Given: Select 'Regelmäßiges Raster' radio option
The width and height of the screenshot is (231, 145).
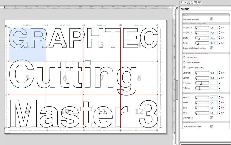Looking at the screenshot, I should point(184,68).
